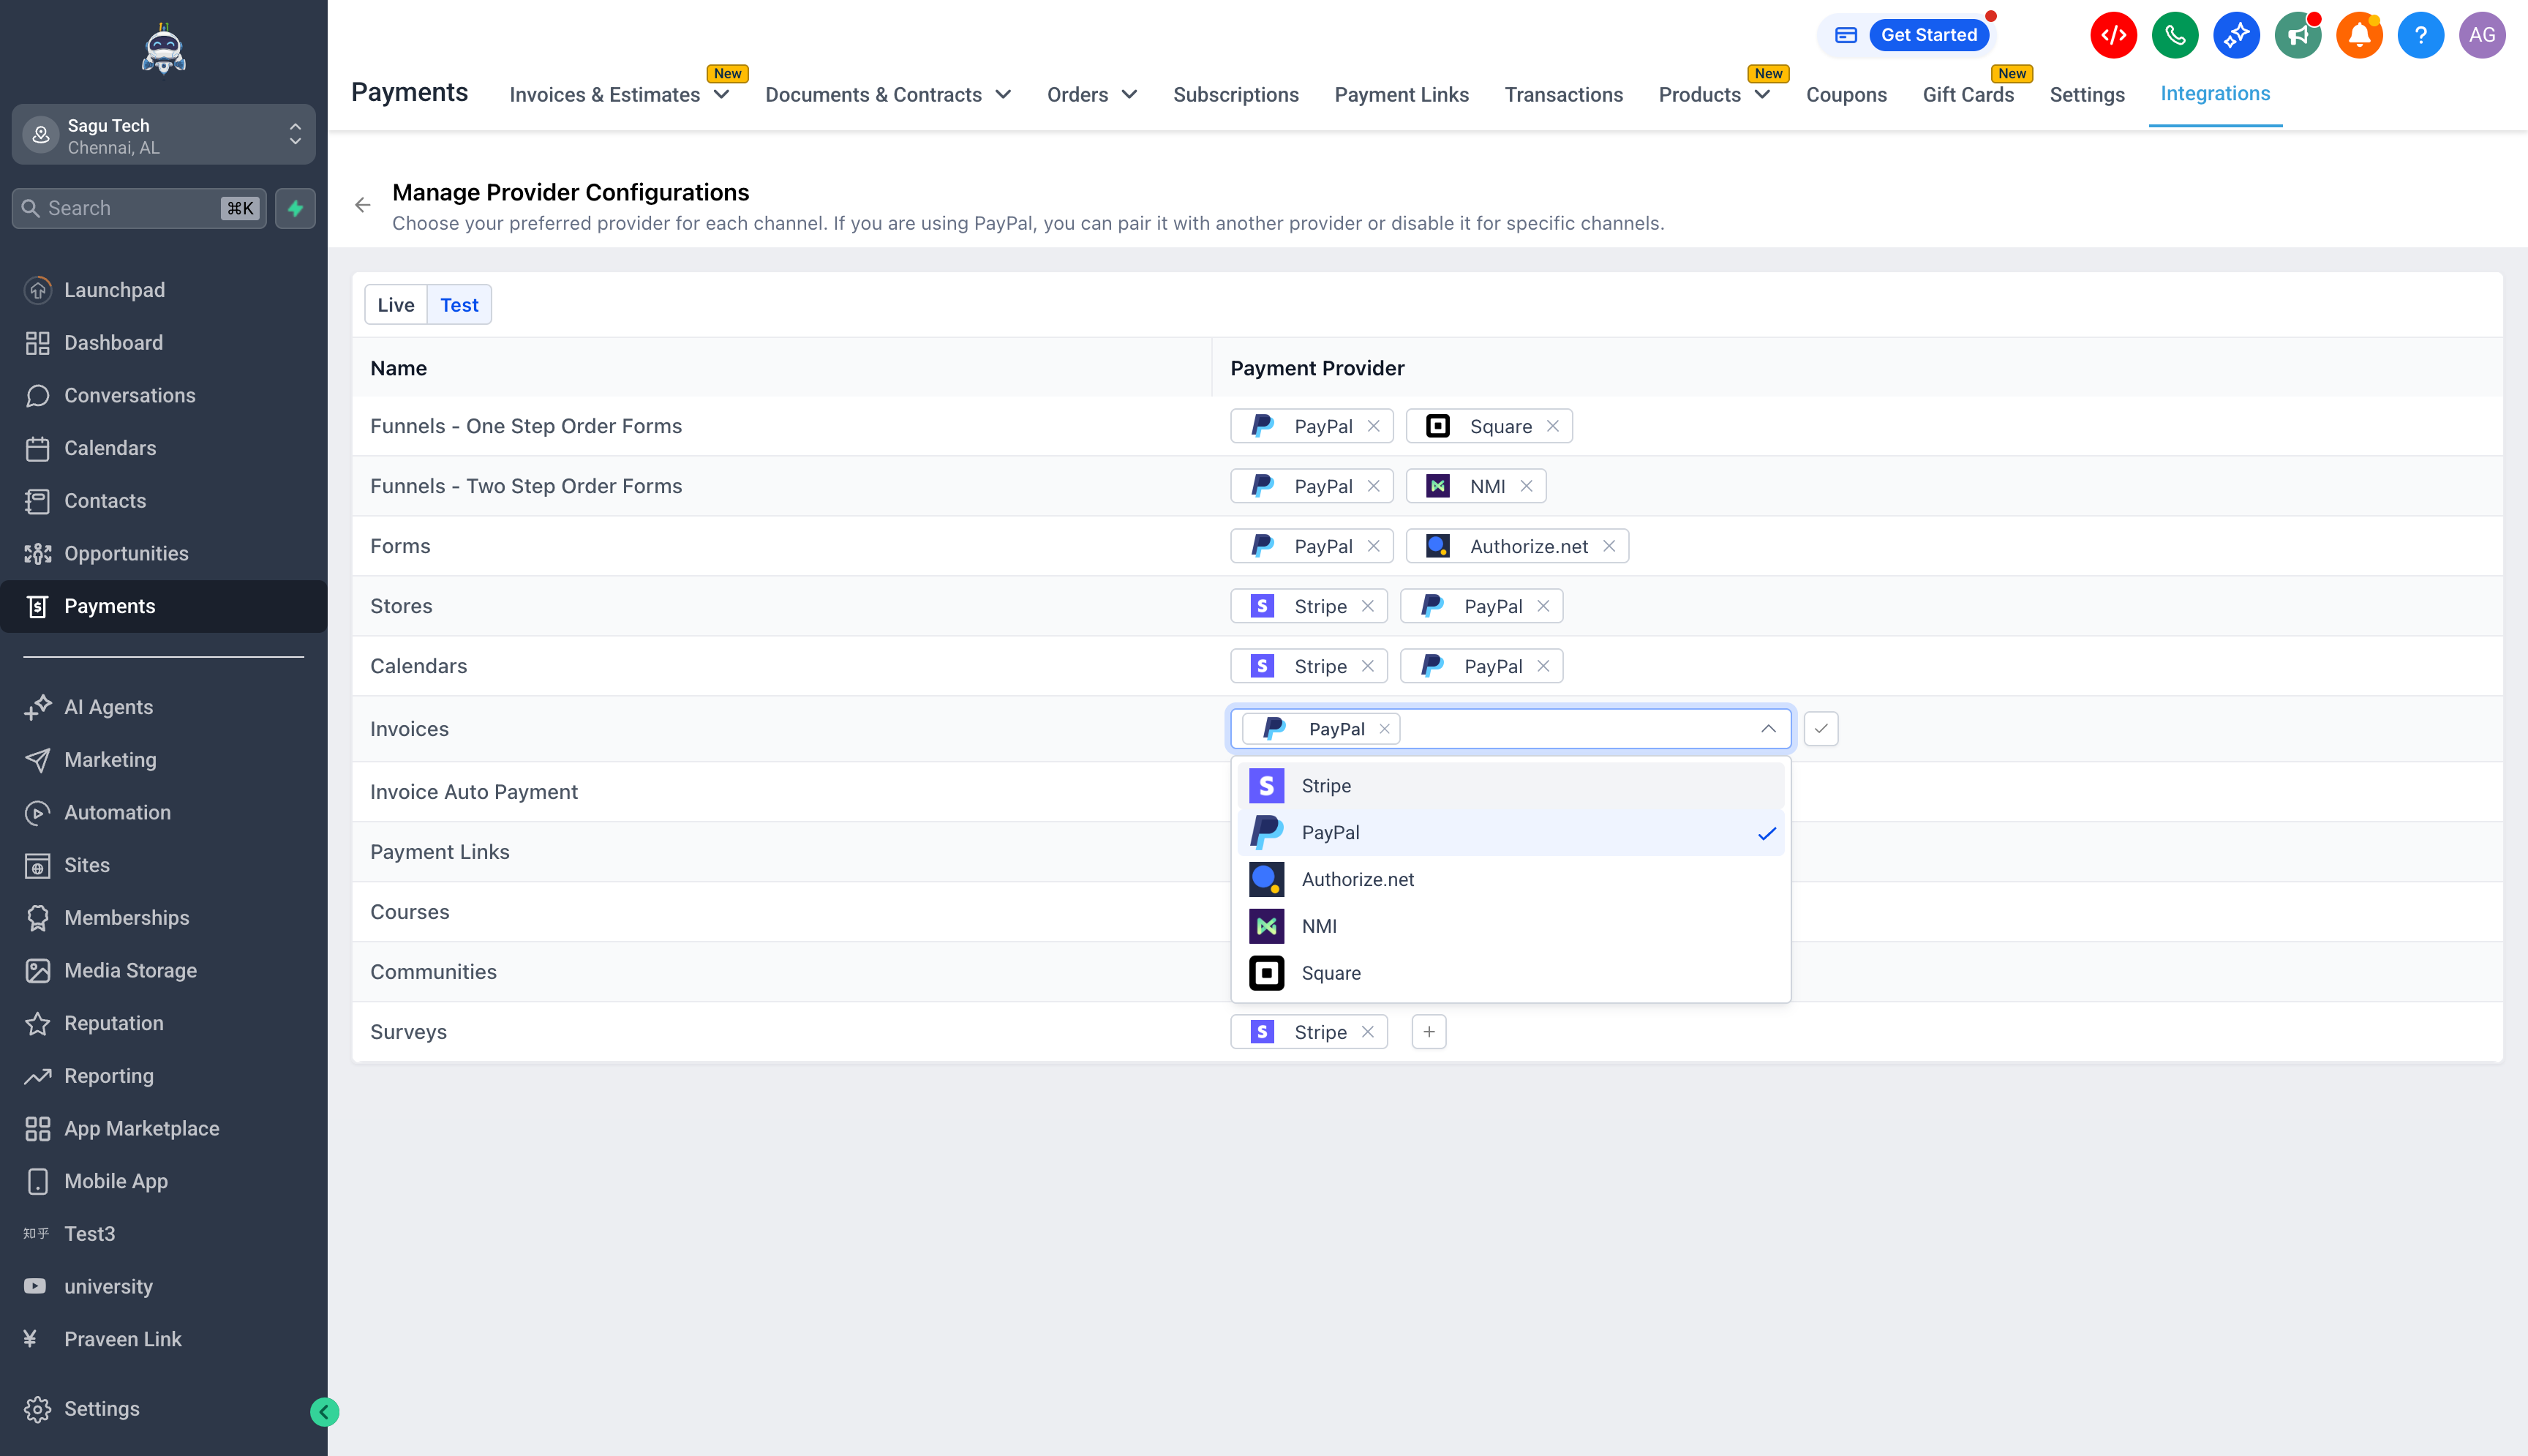This screenshot has width=2528, height=1456.
Task: Click the Get Started button
Action: point(1928,35)
